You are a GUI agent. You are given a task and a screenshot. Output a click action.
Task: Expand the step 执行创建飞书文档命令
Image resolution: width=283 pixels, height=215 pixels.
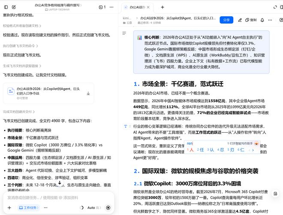coord(20,46)
